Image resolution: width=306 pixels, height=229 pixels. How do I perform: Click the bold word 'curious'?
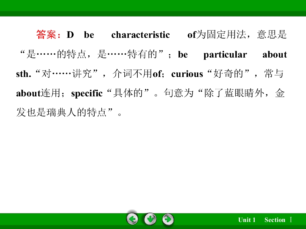click(x=187, y=74)
